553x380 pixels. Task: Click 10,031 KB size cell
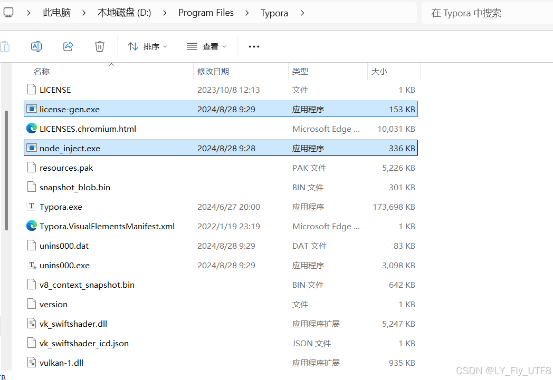396,129
